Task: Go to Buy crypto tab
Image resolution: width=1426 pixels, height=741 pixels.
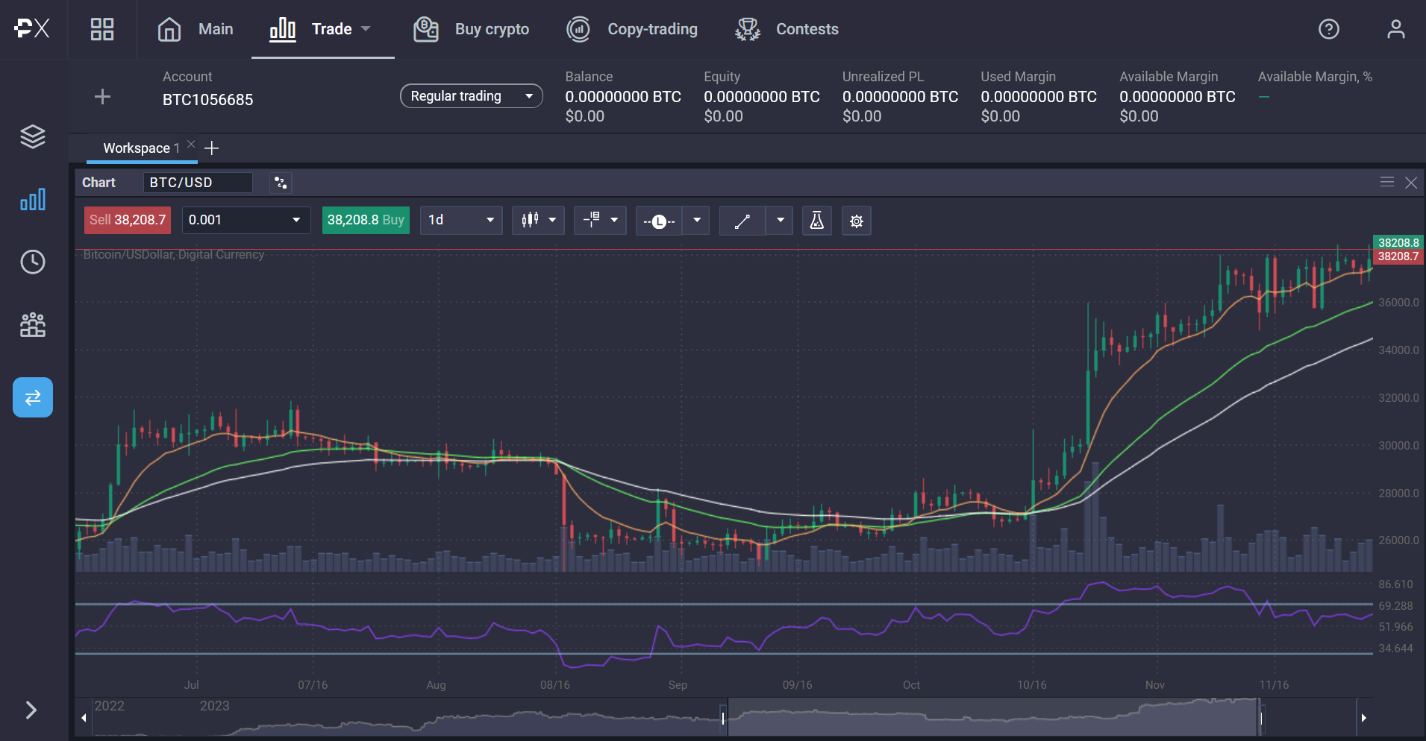Action: coord(471,29)
